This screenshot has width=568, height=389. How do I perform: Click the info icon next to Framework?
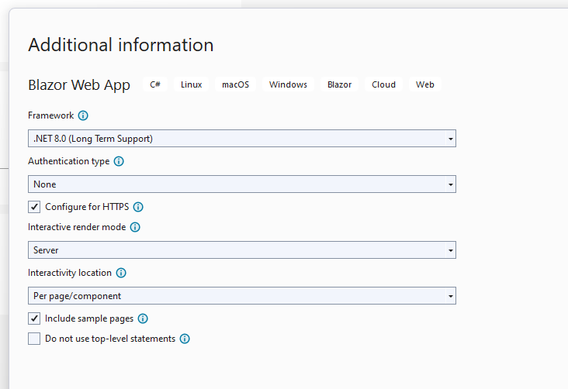[x=83, y=115]
